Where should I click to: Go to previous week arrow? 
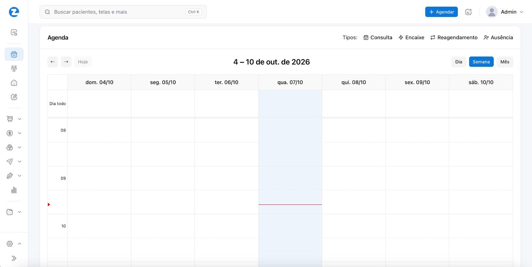pyautogui.click(x=53, y=62)
